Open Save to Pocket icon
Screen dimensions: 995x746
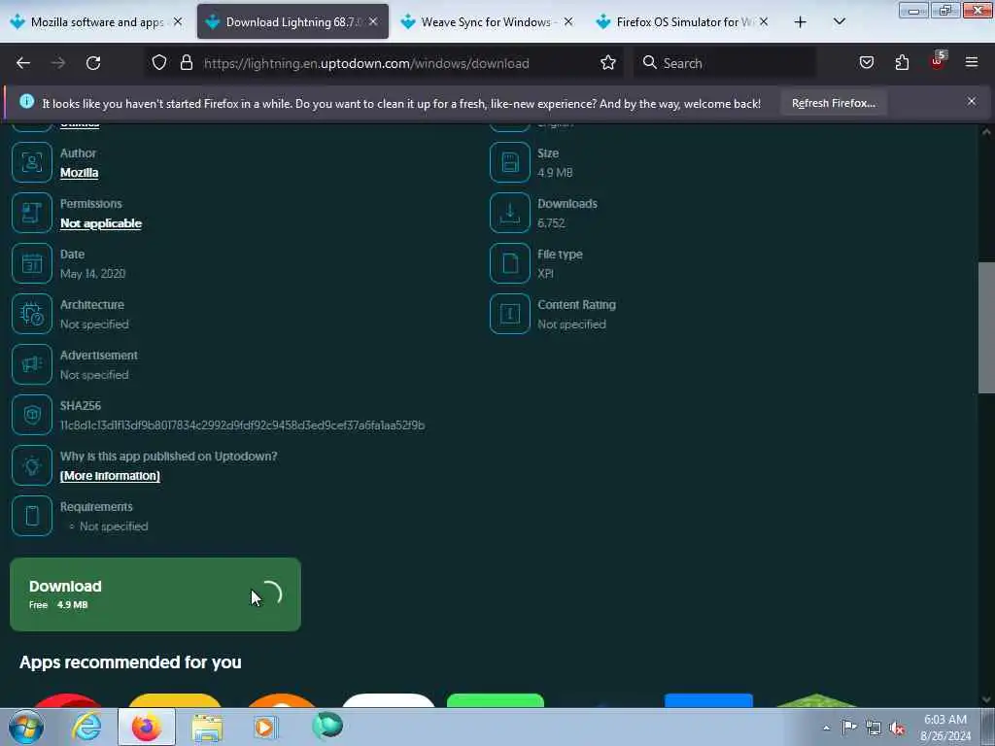coord(866,63)
